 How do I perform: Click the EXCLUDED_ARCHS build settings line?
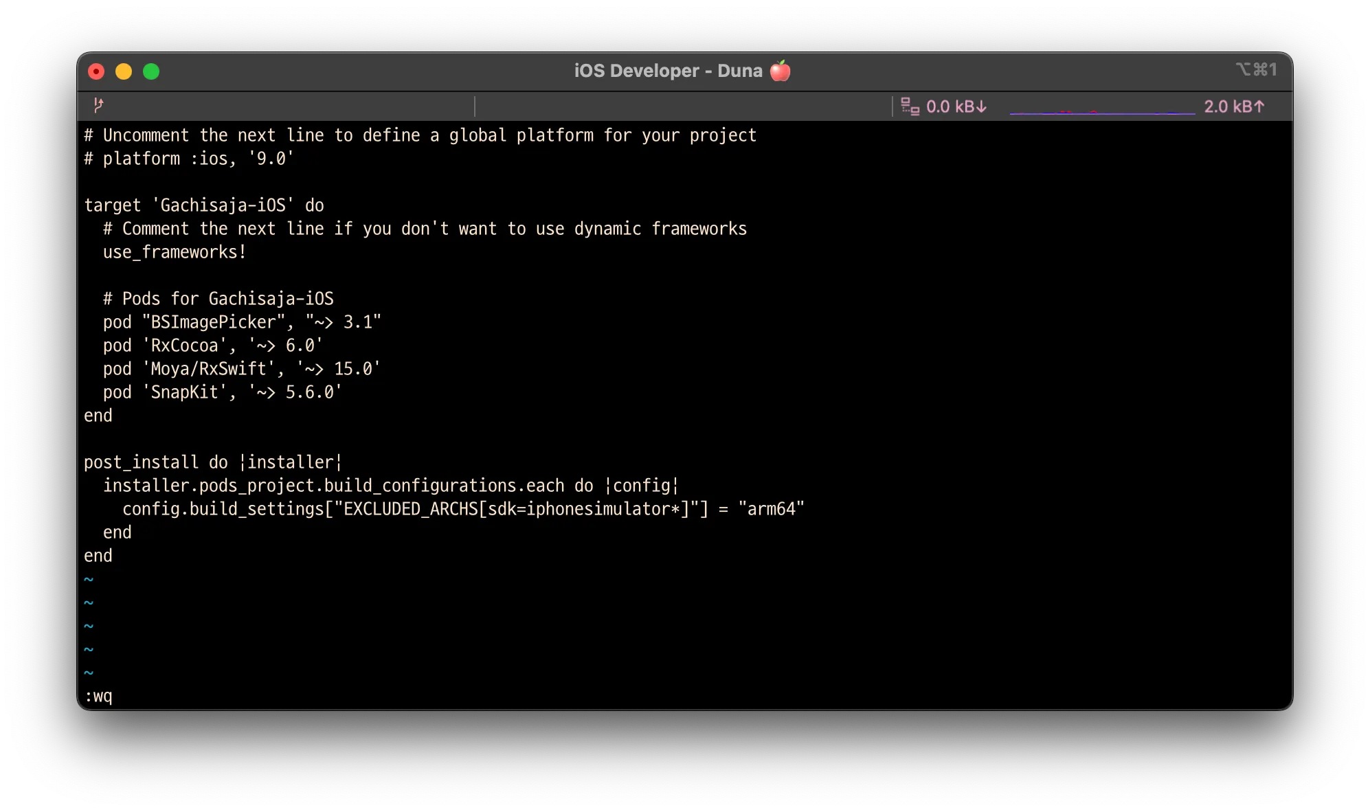(462, 509)
